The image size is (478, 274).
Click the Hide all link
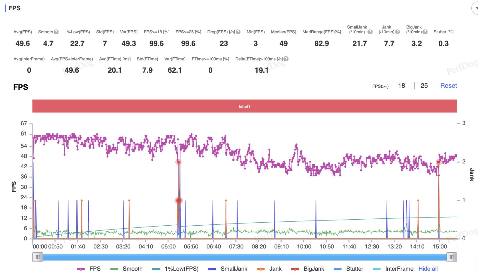point(428,269)
